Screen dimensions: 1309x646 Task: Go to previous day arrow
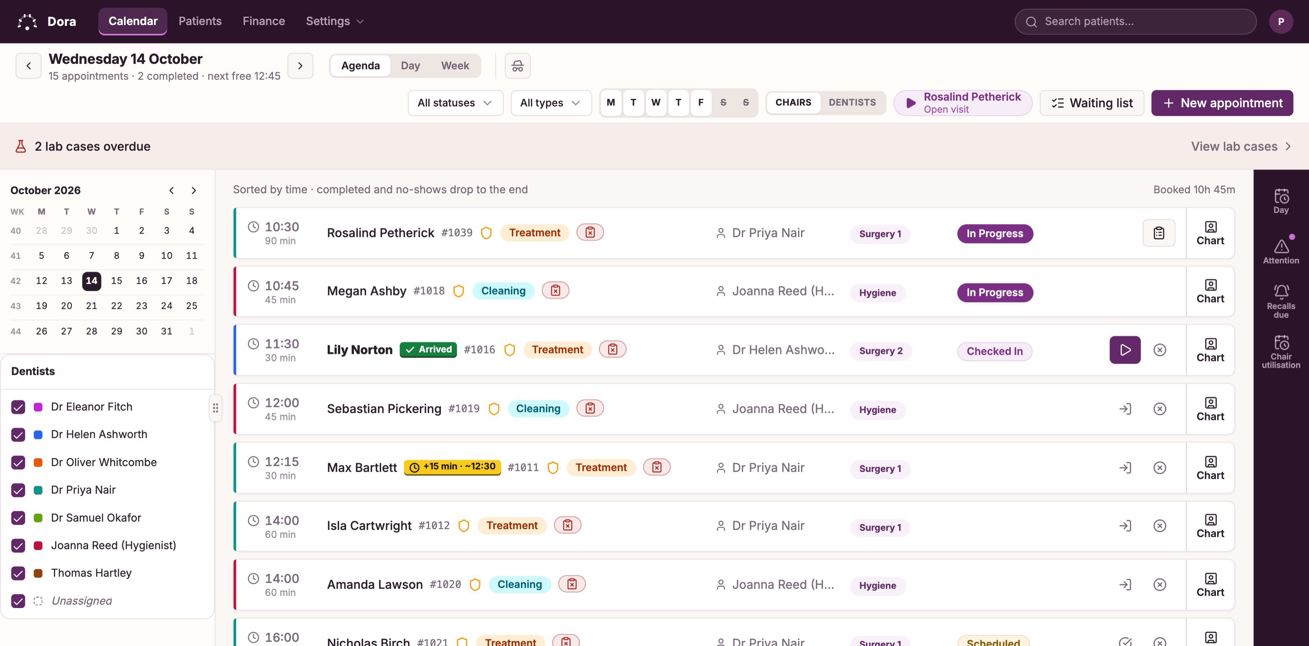coord(28,66)
